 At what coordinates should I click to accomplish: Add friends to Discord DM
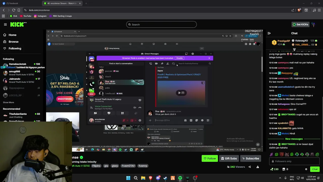tap(168, 64)
